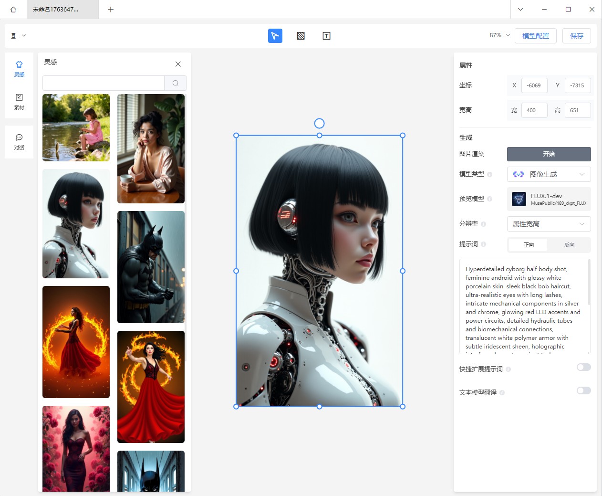Open the 灵感 inspiration sidebar panel
Image resolution: width=602 pixels, height=496 pixels.
pos(19,69)
